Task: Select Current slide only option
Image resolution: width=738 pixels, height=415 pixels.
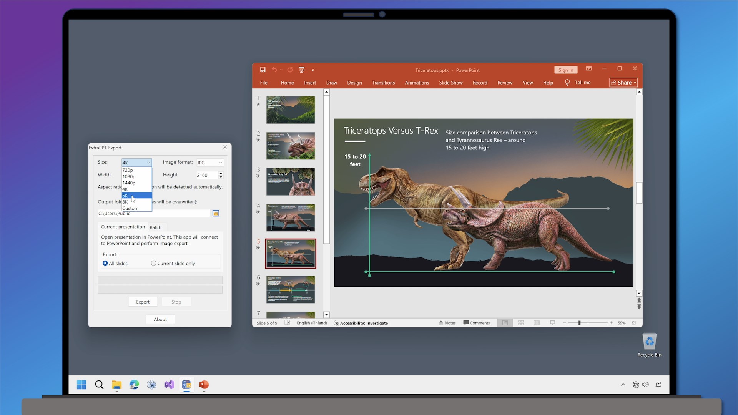Action: [x=154, y=263]
